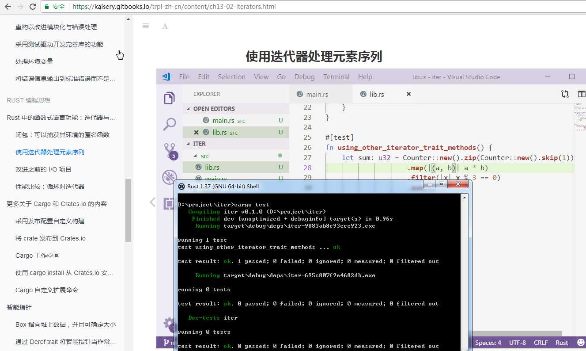Click the sidebar scroll-up arrow
Screen dimensions: 586x351
[129, 19]
